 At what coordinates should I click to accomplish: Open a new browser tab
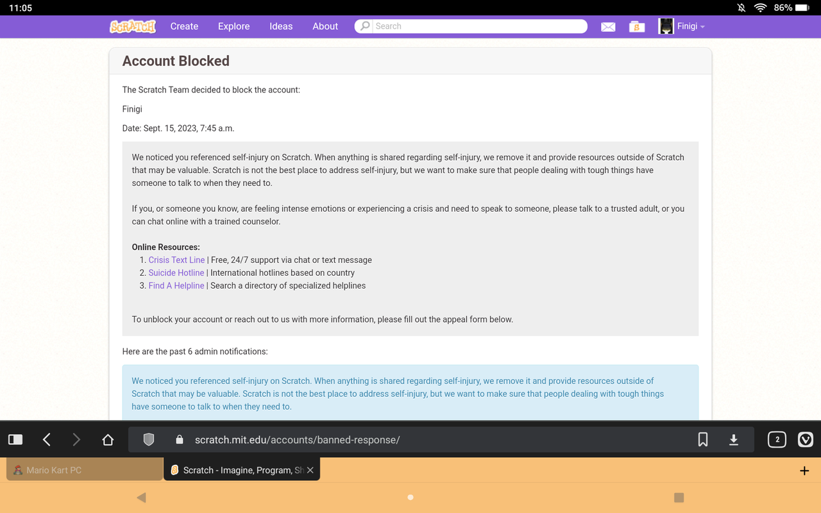pyautogui.click(x=804, y=470)
